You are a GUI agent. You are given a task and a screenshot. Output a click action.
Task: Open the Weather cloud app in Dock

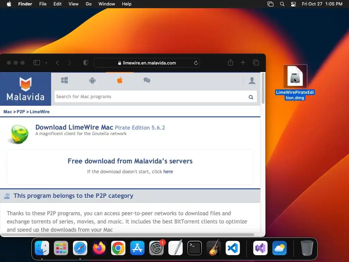tap(279, 248)
